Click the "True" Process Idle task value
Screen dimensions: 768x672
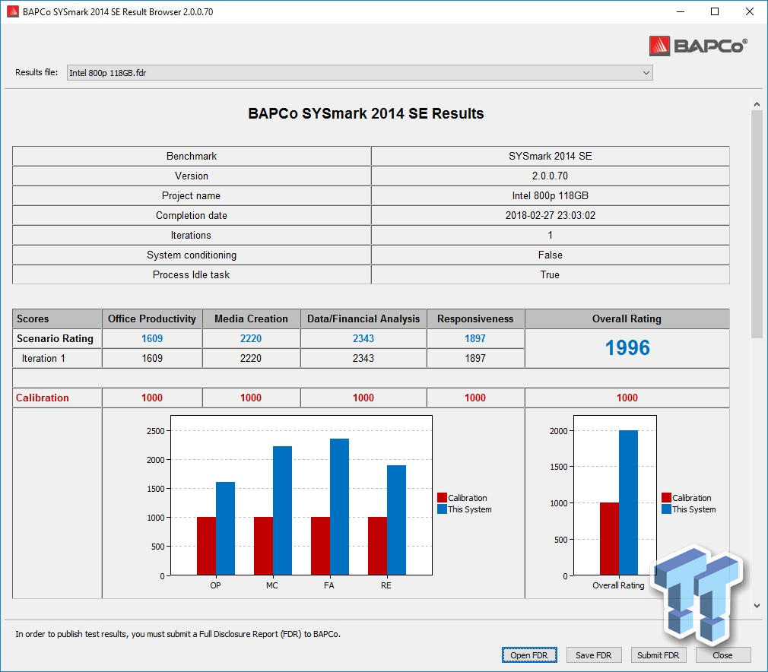pos(550,274)
